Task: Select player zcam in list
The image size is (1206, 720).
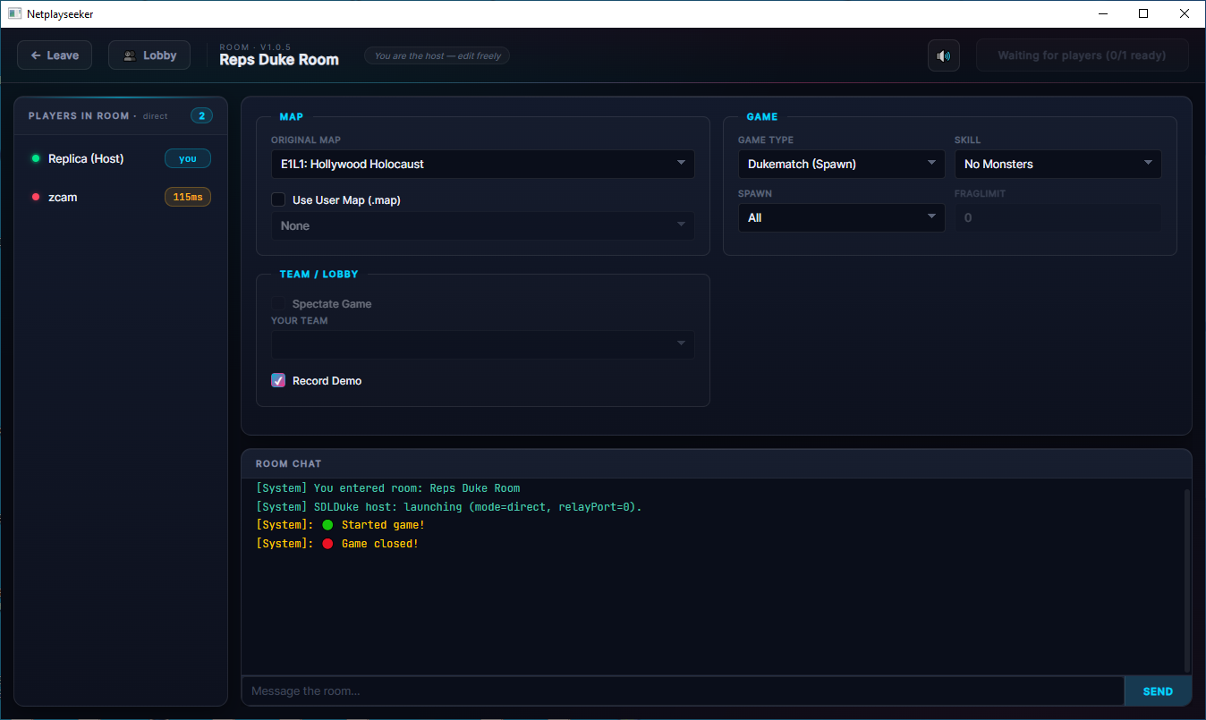Action: point(121,197)
